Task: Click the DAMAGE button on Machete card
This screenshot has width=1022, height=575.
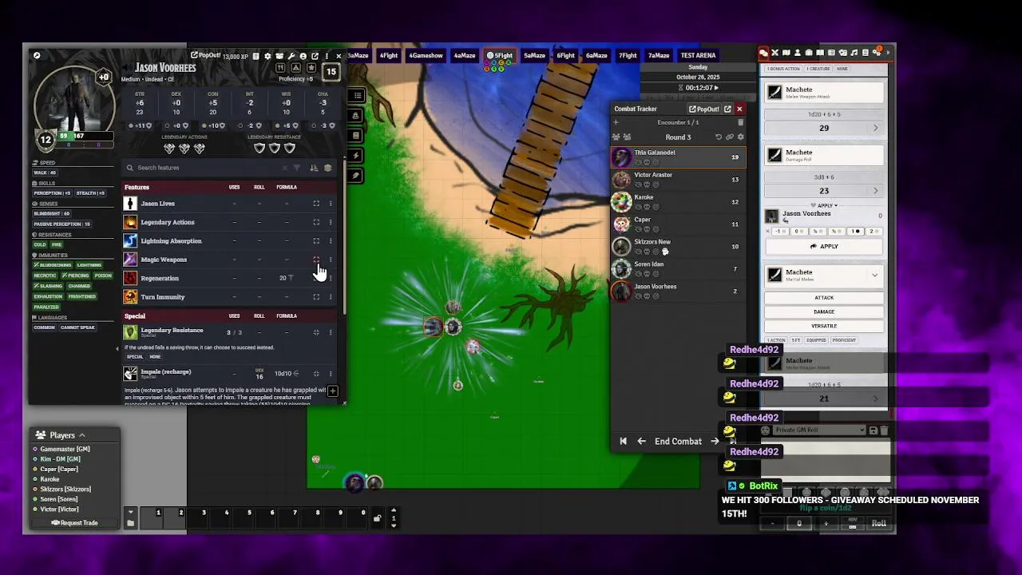Action: click(x=824, y=311)
